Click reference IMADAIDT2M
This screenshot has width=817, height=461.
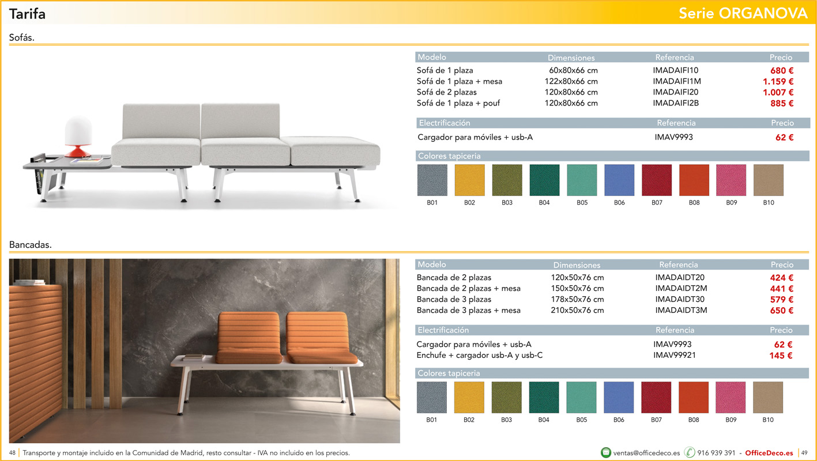coord(681,289)
